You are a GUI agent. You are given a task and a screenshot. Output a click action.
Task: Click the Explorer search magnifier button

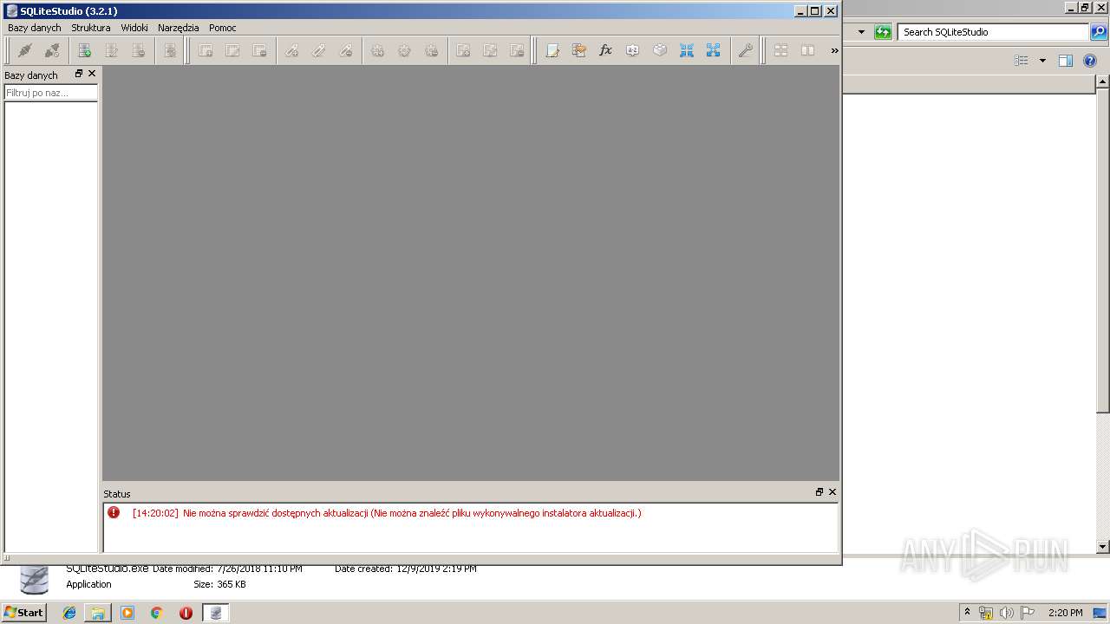tap(1099, 32)
